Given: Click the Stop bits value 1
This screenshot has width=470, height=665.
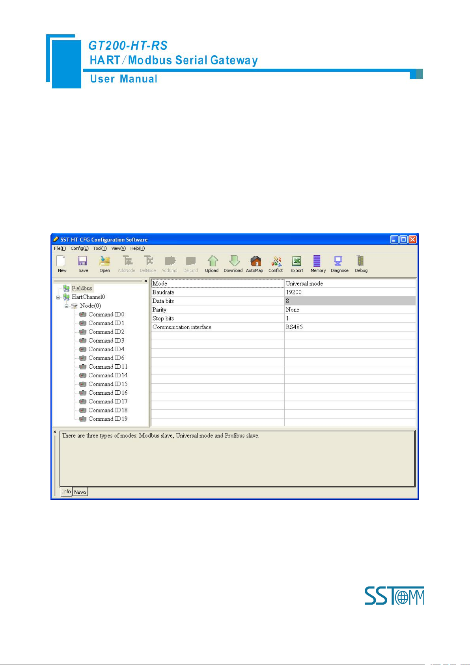Looking at the screenshot, I should click(350, 318).
